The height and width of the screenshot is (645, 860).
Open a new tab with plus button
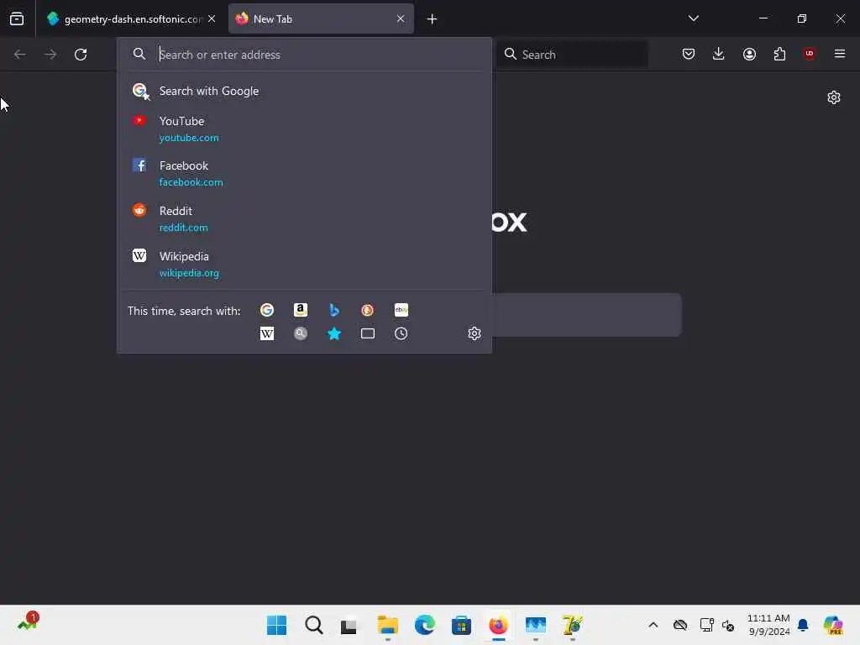tap(432, 19)
